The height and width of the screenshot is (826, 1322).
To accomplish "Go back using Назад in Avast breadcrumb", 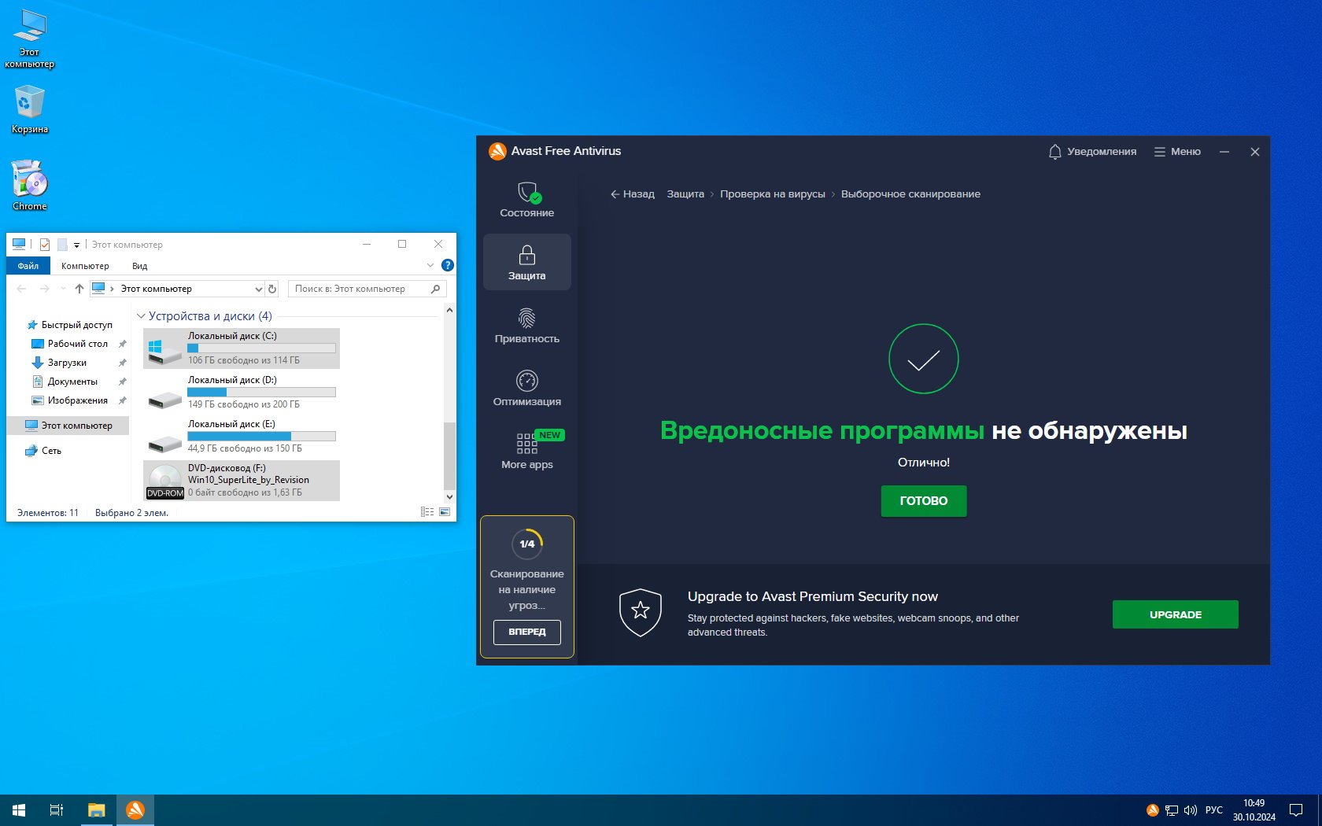I will pyautogui.click(x=633, y=194).
